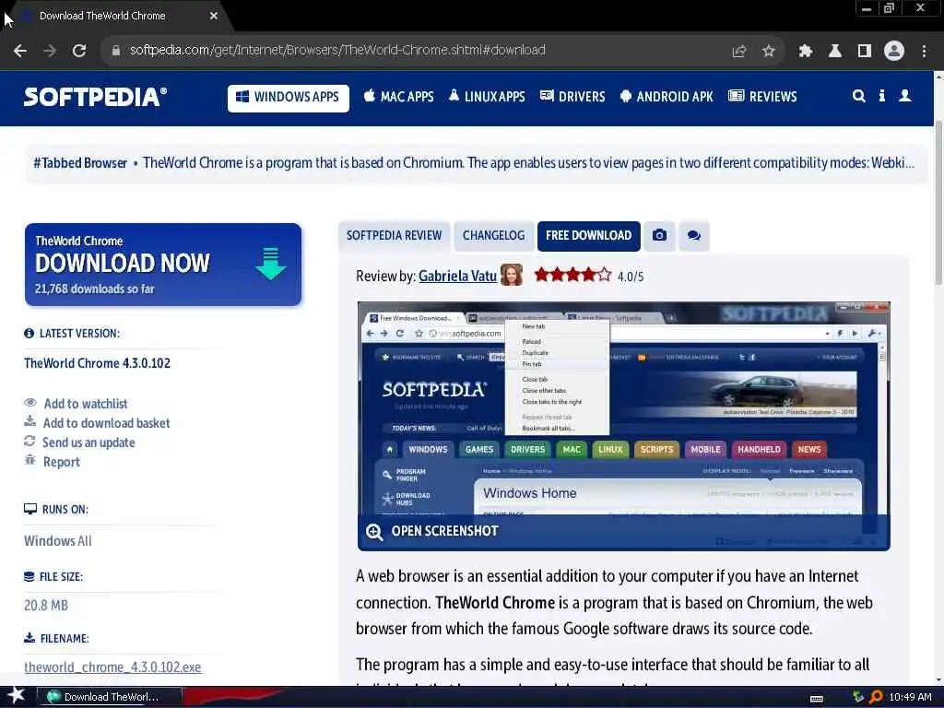This screenshot has height=708, width=944.
Task: Click Gabriela Vatu's avatar photo
Action: (x=511, y=275)
